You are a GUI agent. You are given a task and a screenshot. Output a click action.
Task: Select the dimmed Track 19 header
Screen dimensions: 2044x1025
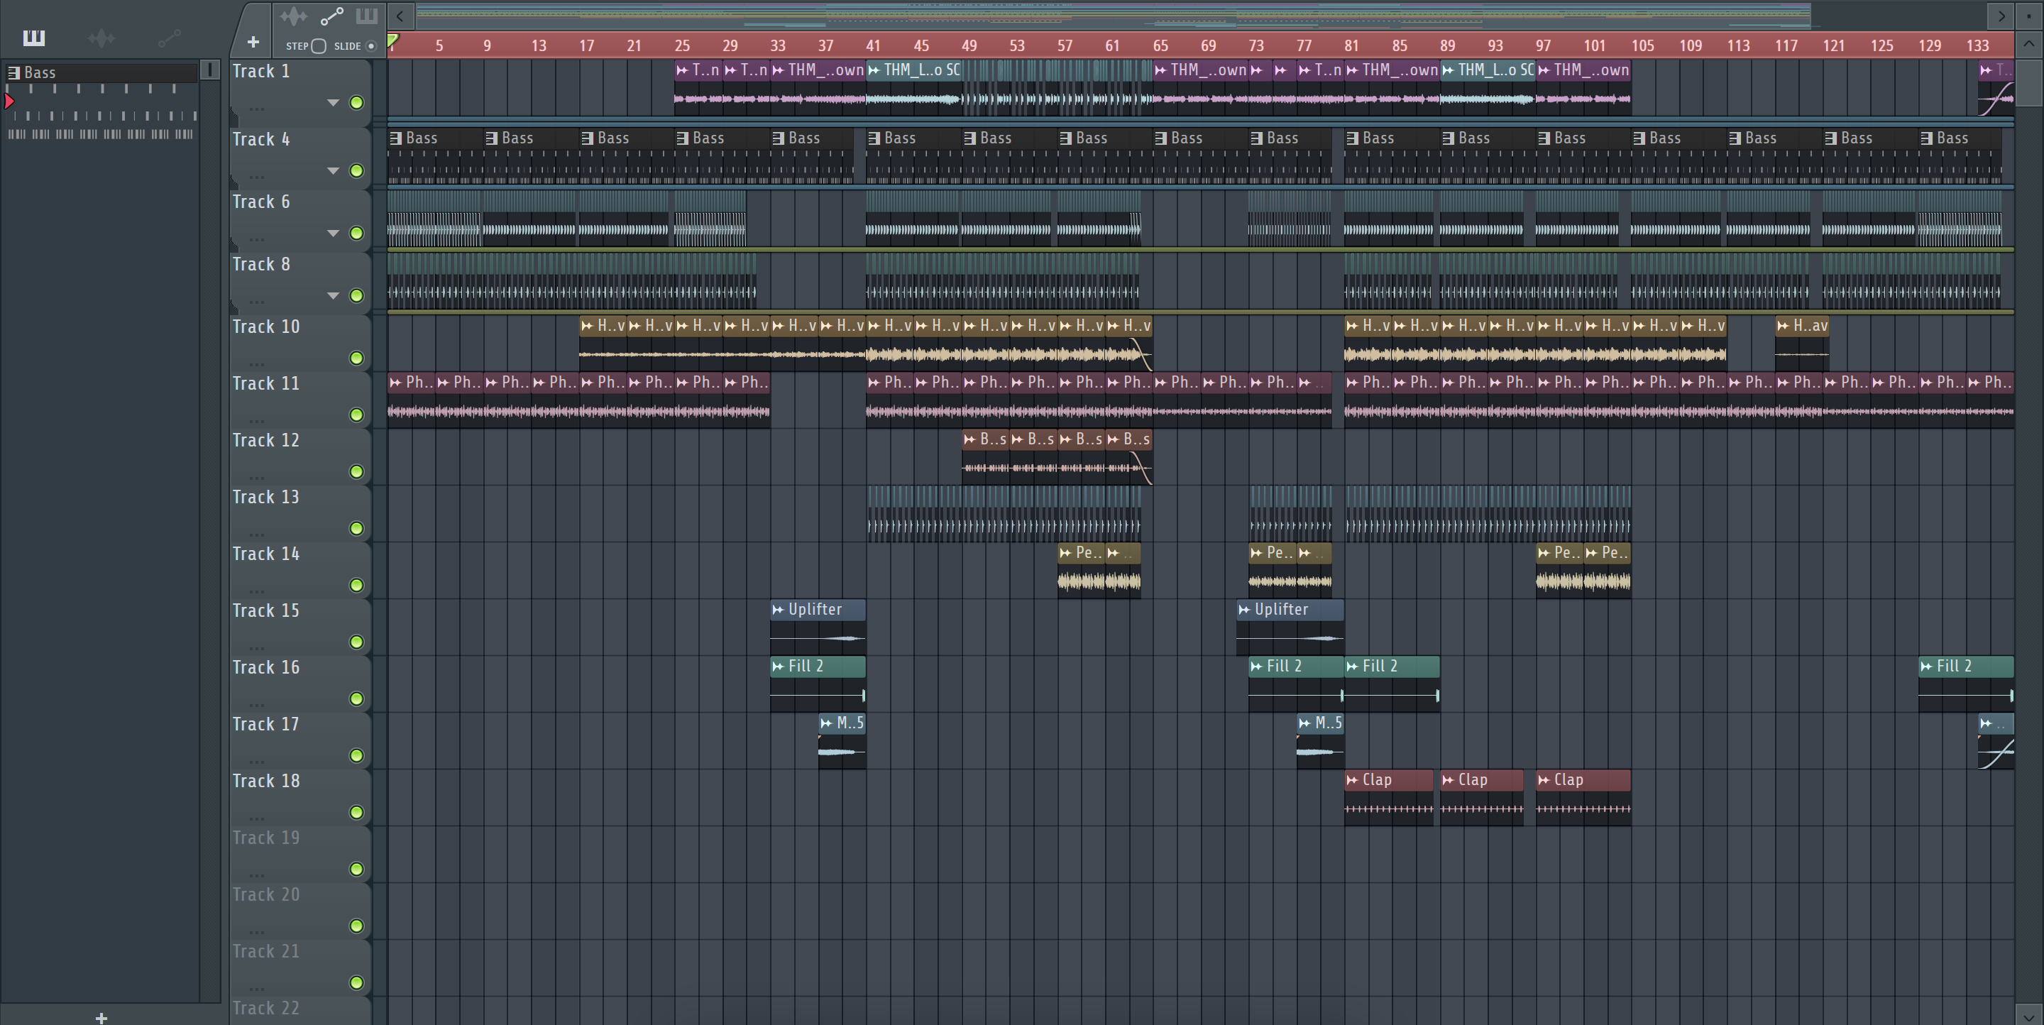click(x=266, y=838)
